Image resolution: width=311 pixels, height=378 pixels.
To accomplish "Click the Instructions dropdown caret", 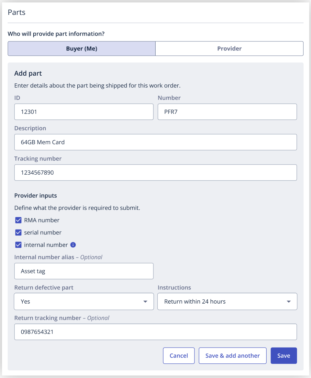I will (289, 302).
